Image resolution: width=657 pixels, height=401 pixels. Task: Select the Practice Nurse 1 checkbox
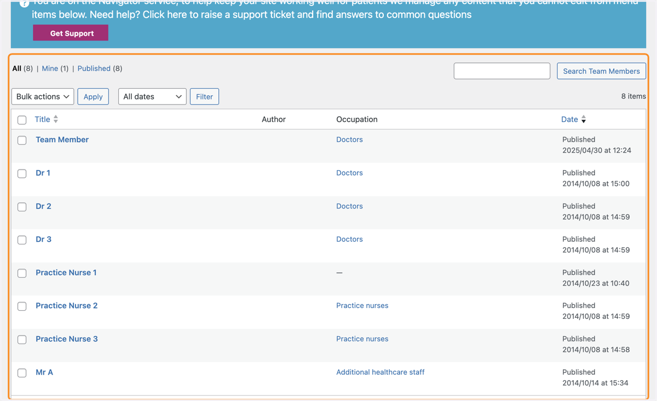(22, 273)
